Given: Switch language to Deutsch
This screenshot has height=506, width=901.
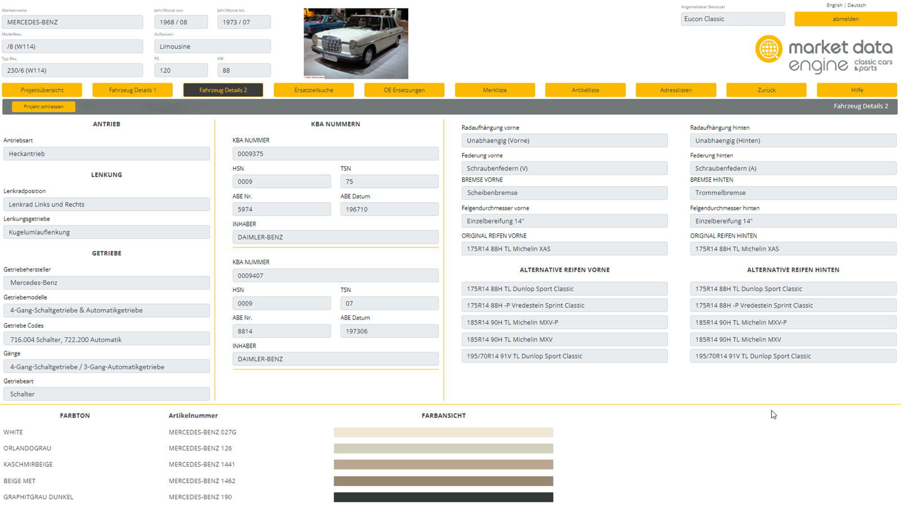Looking at the screenshot, I should tap(857, 5).
